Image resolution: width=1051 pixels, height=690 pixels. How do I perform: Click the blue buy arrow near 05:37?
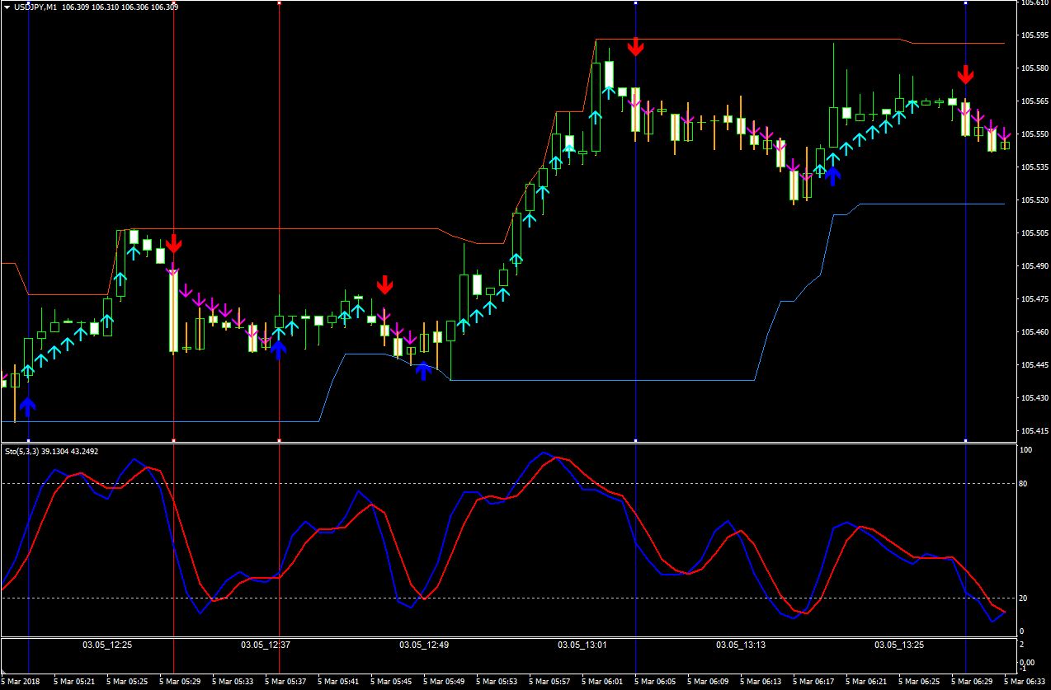click(x=279, y=350)
